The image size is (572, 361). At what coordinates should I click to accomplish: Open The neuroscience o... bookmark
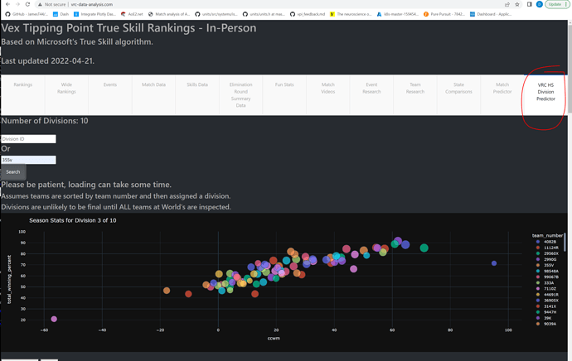[351, 14]
